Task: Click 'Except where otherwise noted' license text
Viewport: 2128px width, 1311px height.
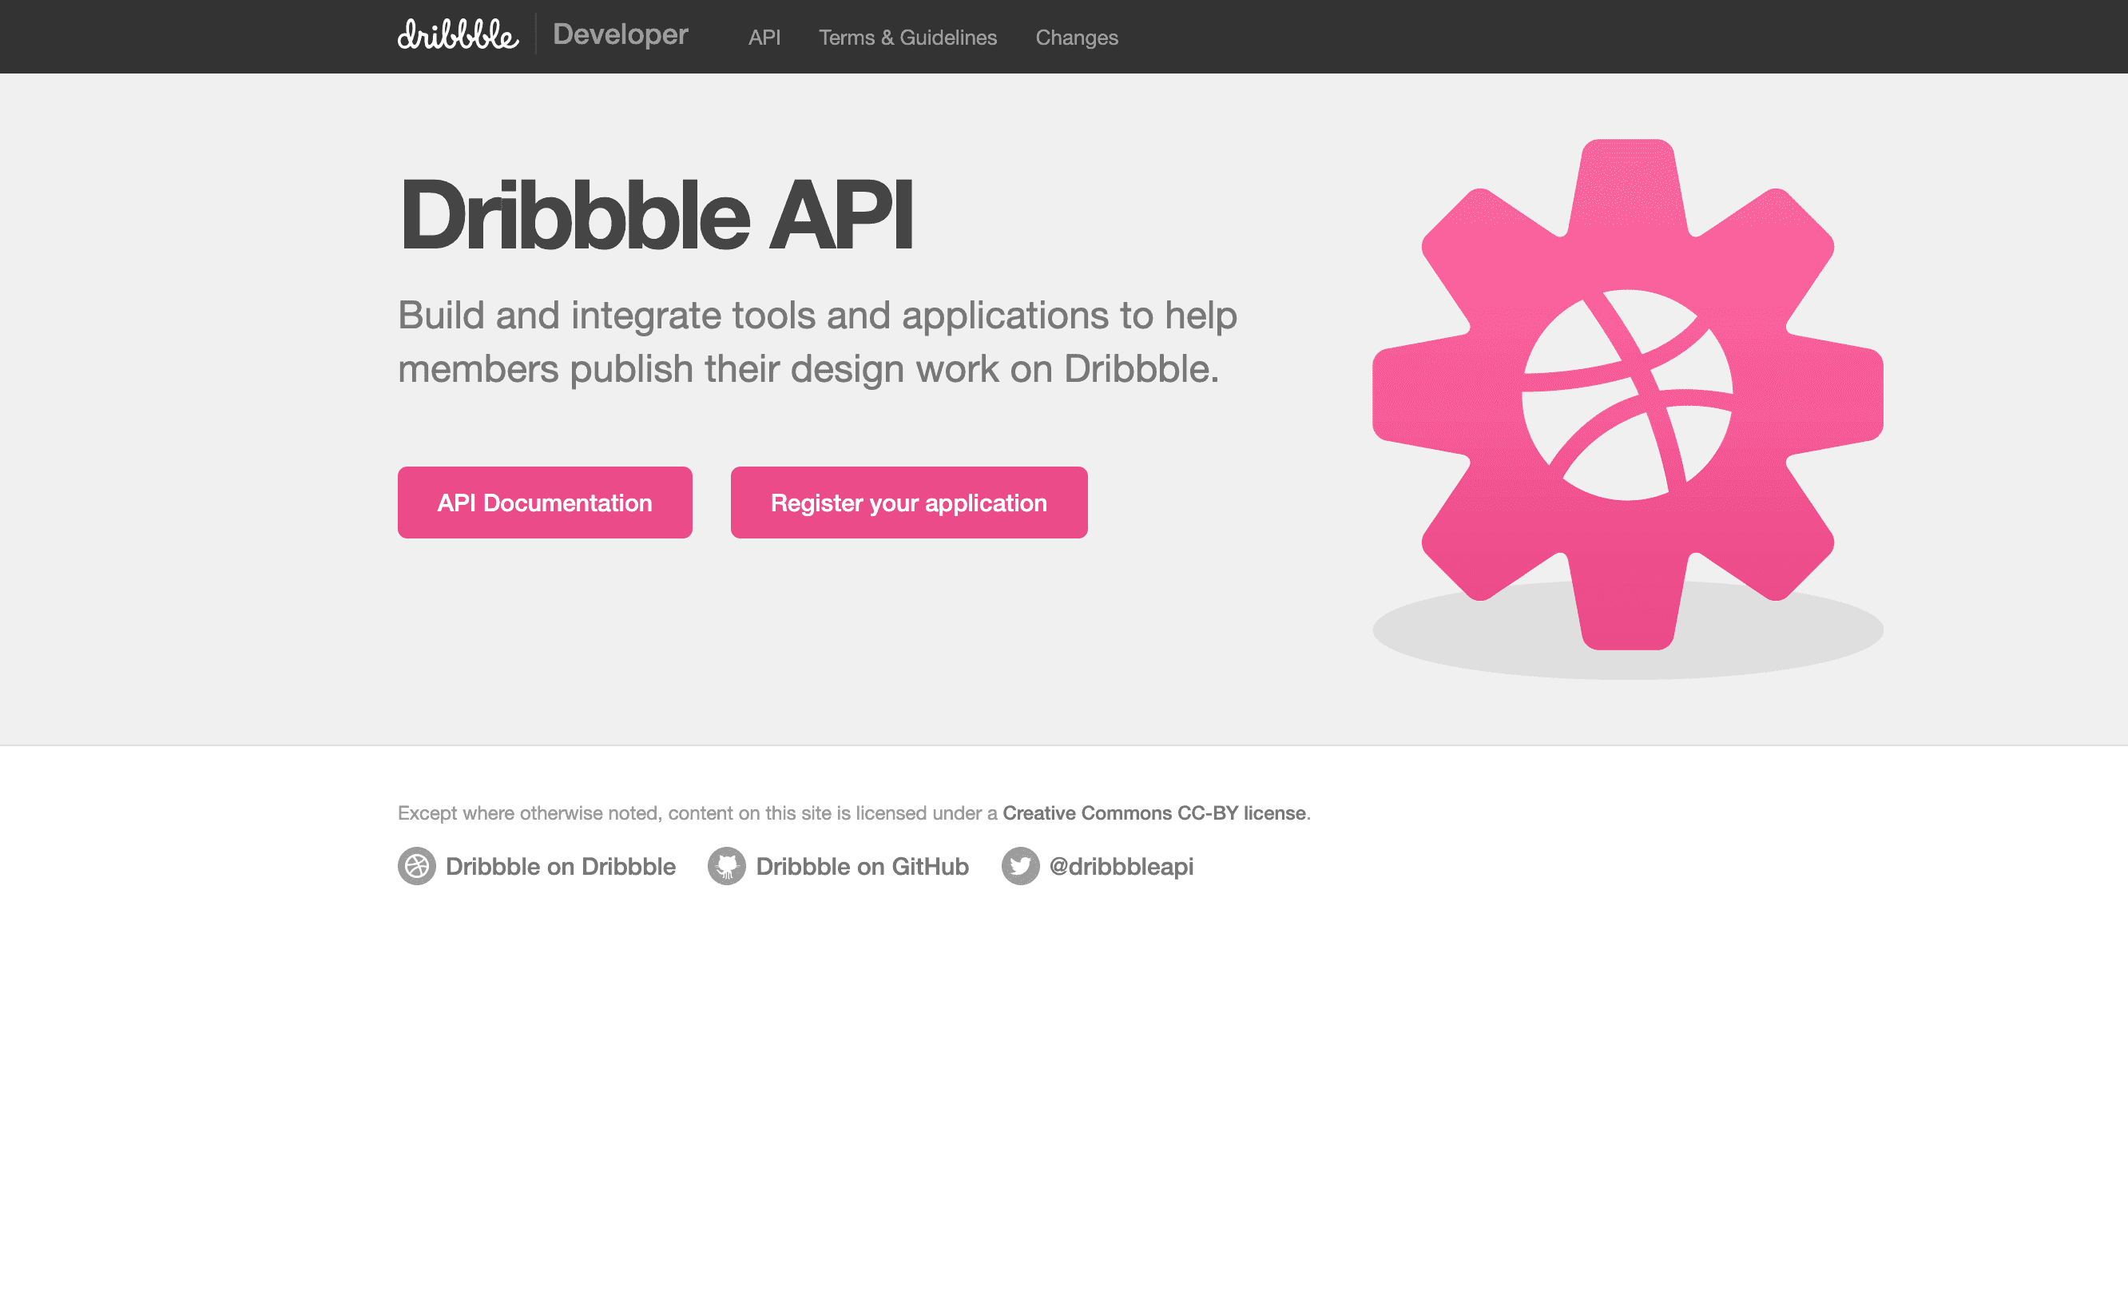Action: (x=853, y=813)
